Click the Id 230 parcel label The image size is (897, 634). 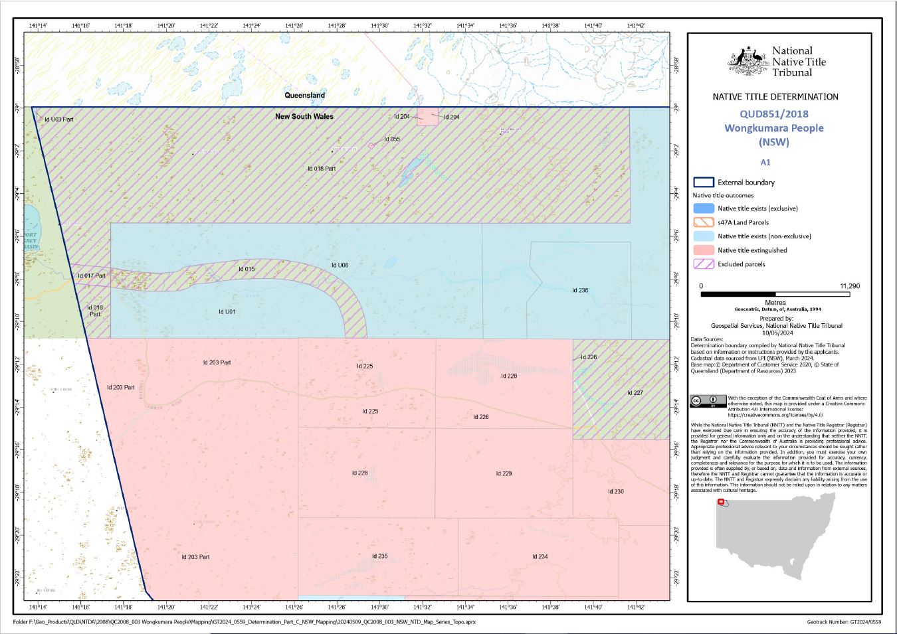pyautogui.click(x=615, y=491)
